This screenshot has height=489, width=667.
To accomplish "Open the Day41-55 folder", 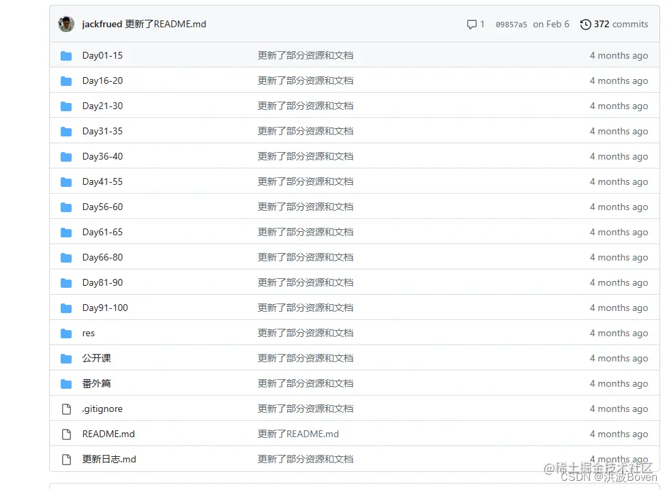I will tap(102, 182).
